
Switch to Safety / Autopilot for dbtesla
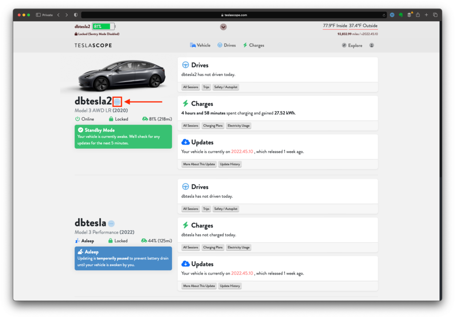coord(225,208)
